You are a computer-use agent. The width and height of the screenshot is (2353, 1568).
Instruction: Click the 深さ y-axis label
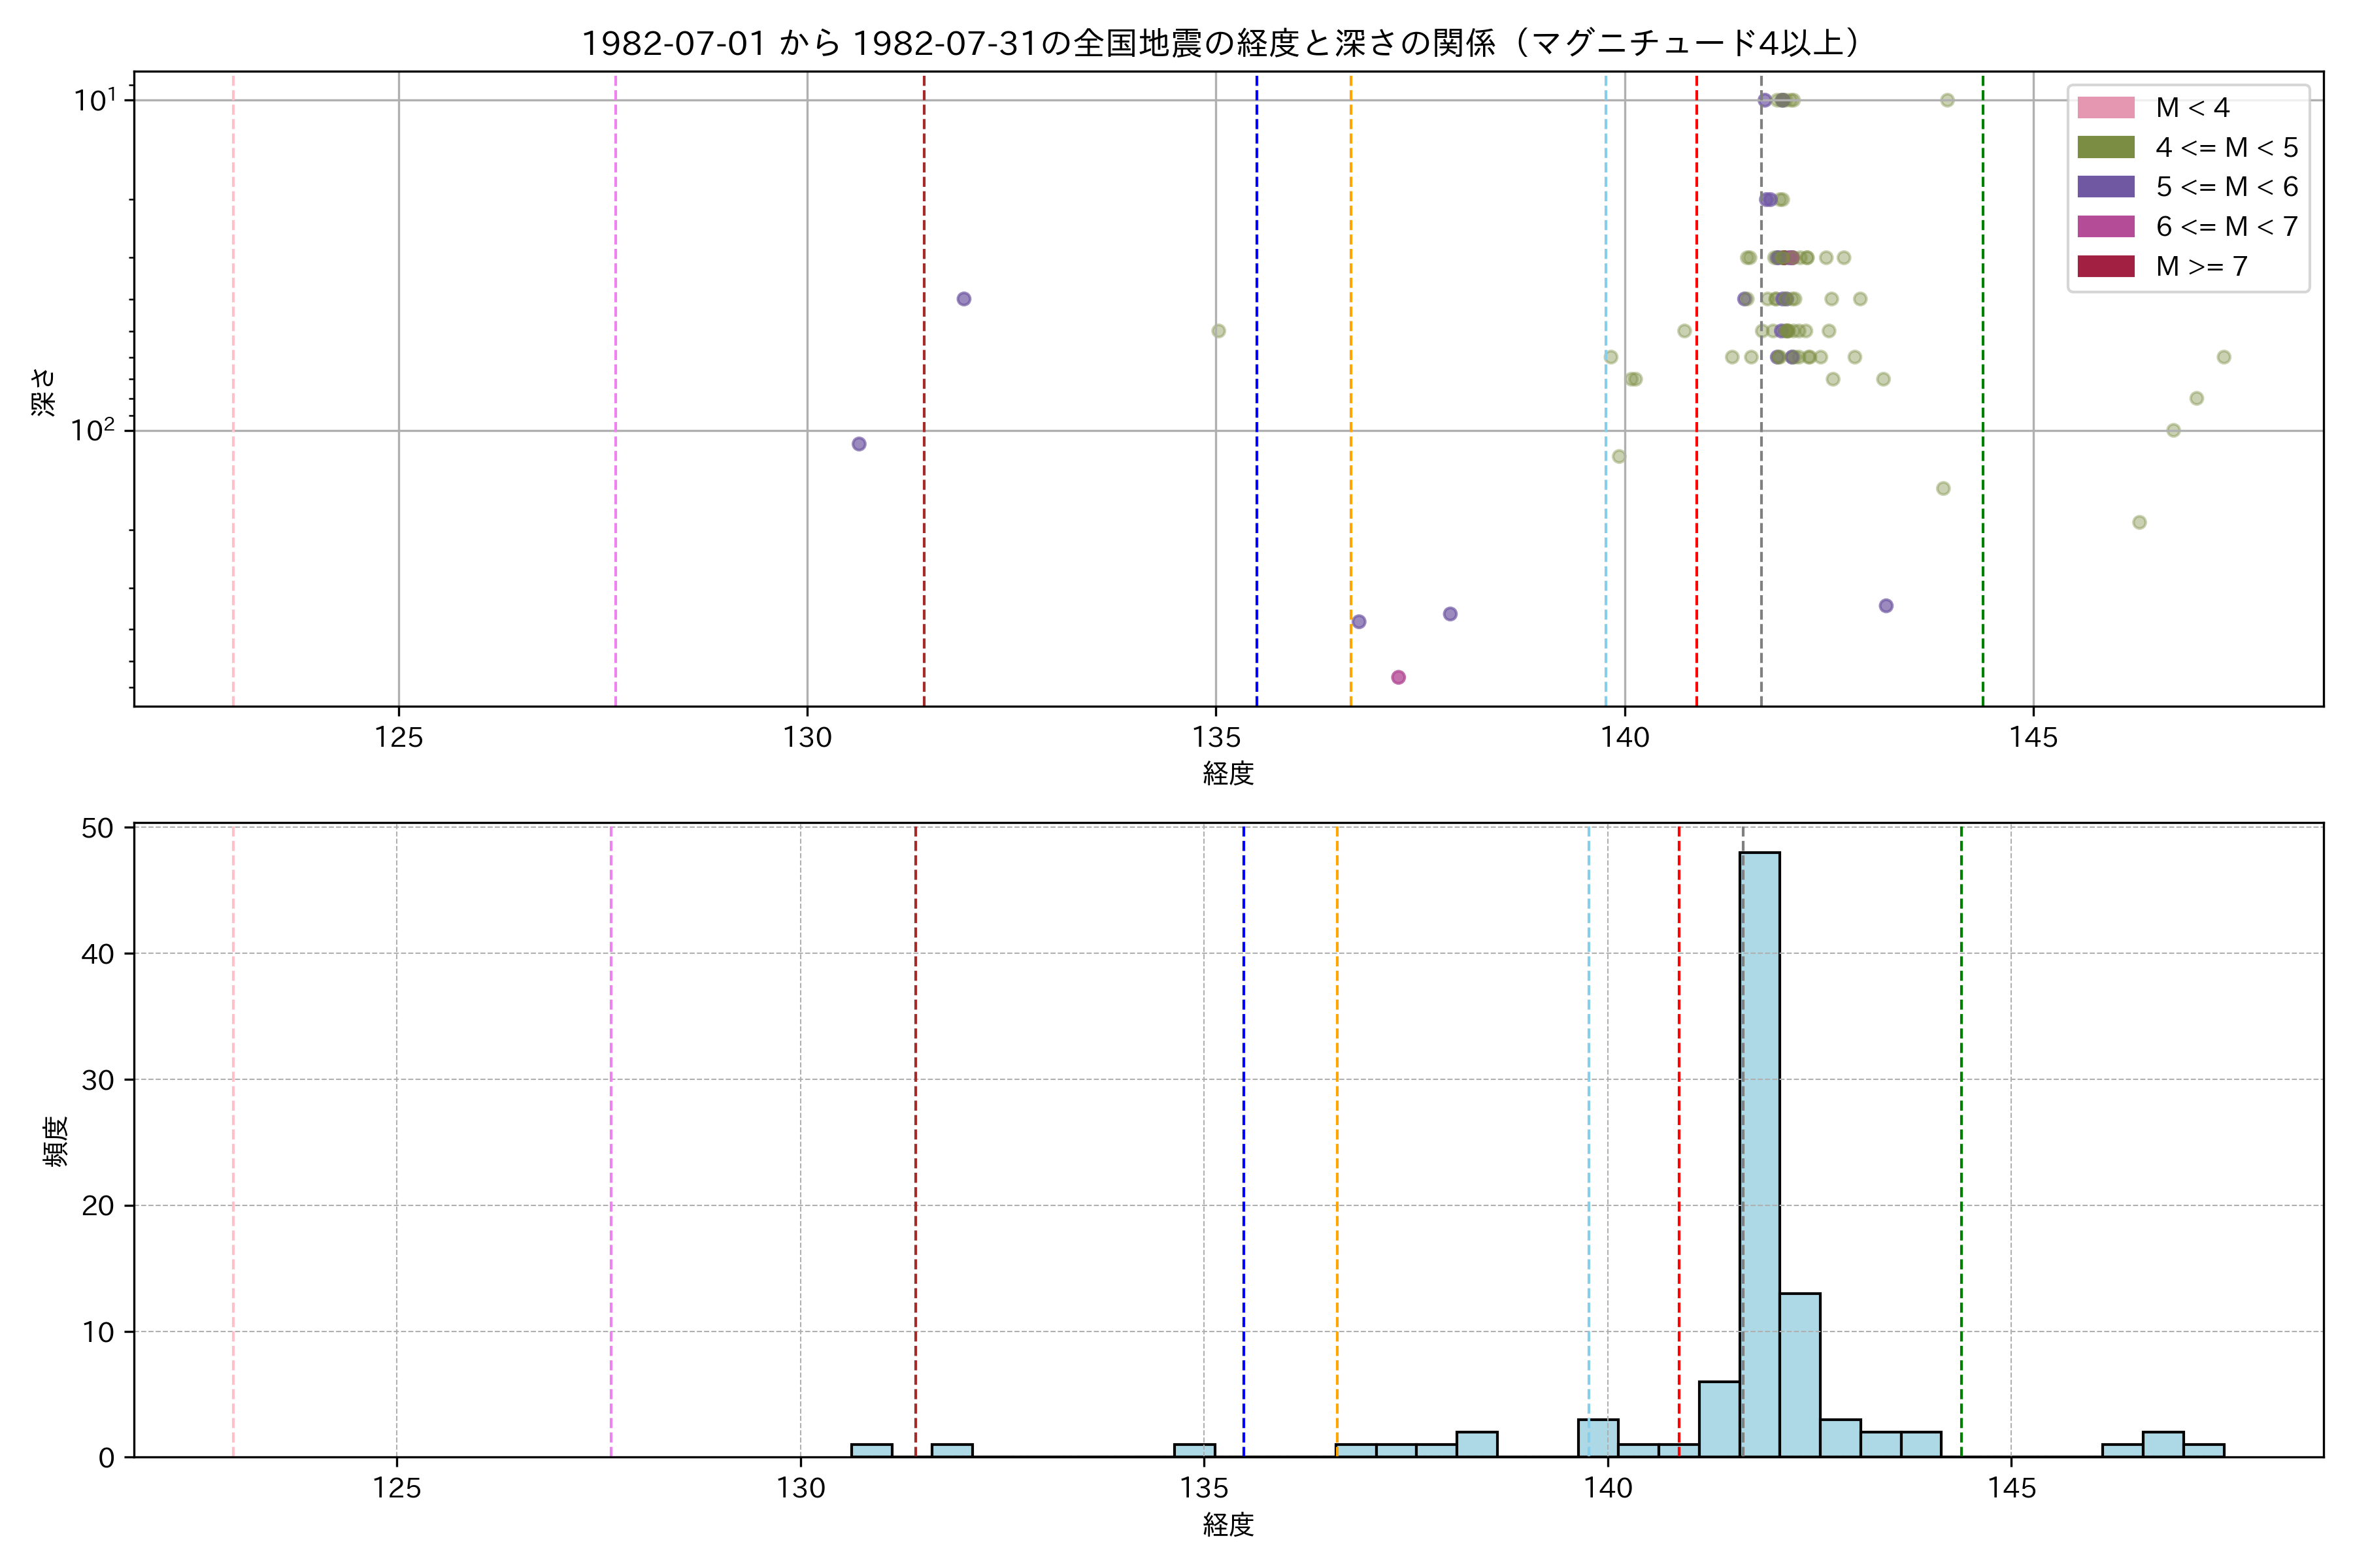pos(44,392)
